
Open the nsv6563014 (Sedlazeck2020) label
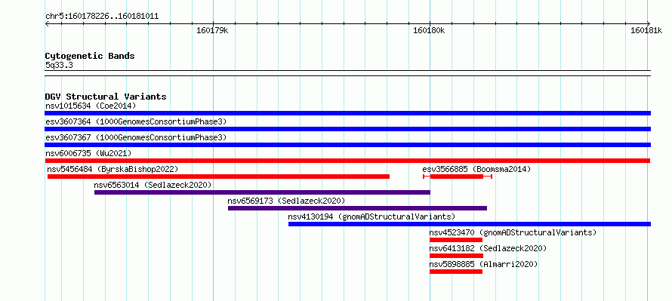tap(153, 185)
